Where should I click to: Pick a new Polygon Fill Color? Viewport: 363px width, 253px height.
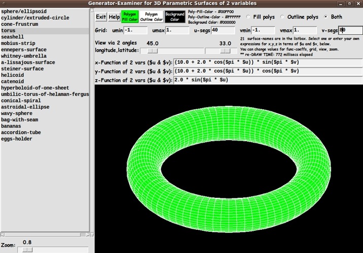click(x=129, y=17)
